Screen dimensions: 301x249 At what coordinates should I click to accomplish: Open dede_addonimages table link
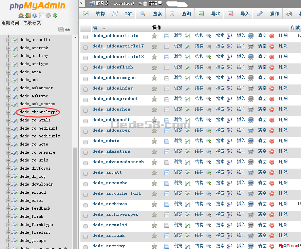114,78
